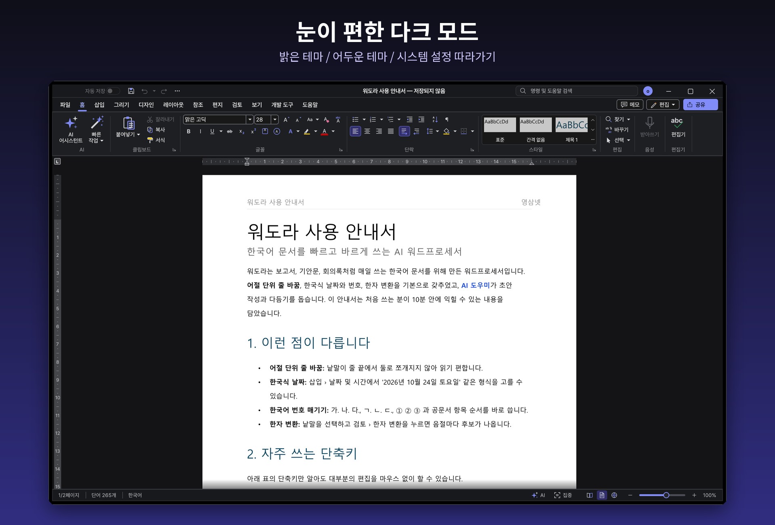Open the 찾기 find dropdown
Screen dimensions: 775x525
[628, 120]
